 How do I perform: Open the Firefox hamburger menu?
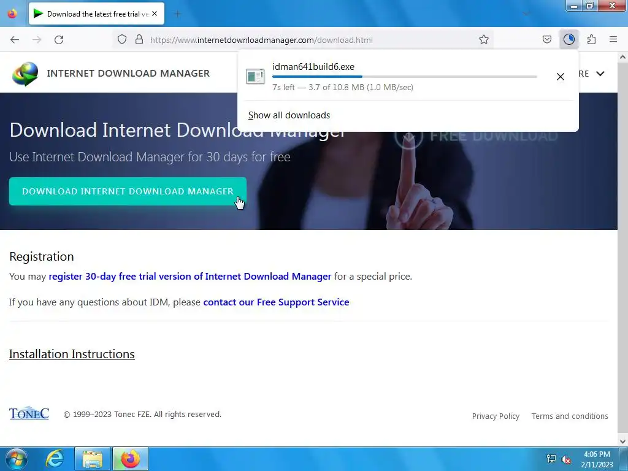pyautogui.click(x=613, y=39)
